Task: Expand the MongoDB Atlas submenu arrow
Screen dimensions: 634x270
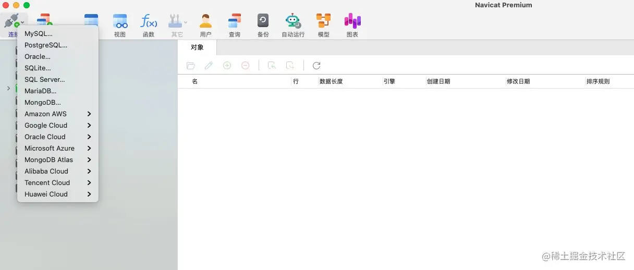Action: coord(89,159)
